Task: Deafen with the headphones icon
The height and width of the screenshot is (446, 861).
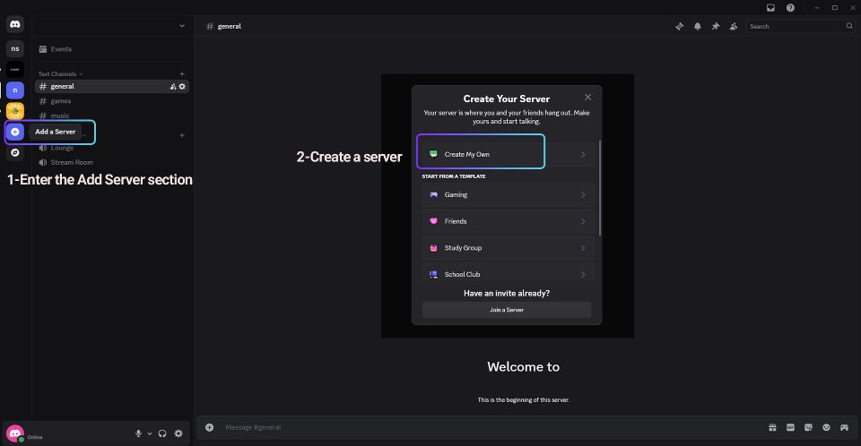Action: pos(162,433)
